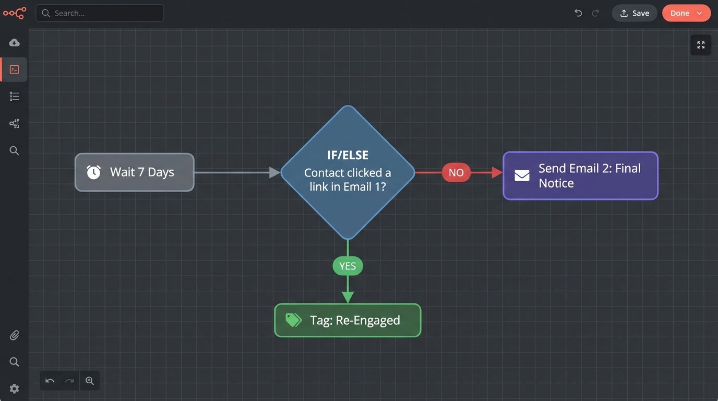Select the Wait 7 Days node
The height and width of the screenshot is (401, 718).
click(x=135, y=172)
